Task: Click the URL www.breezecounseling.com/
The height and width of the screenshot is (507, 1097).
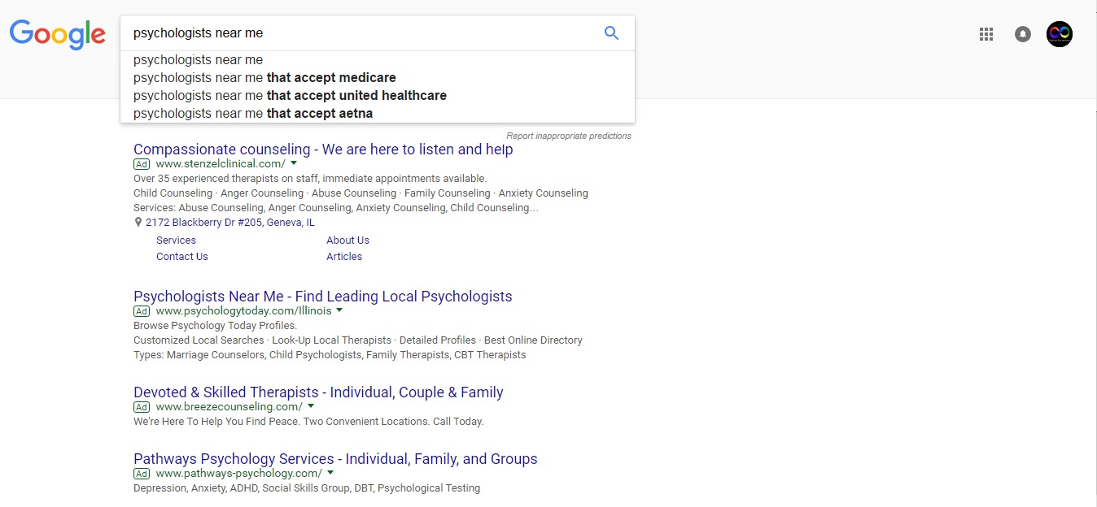Action: tap(229, 407)
